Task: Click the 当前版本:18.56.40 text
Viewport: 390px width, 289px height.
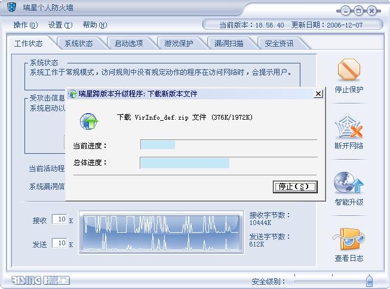Action: tap(251, 25)
